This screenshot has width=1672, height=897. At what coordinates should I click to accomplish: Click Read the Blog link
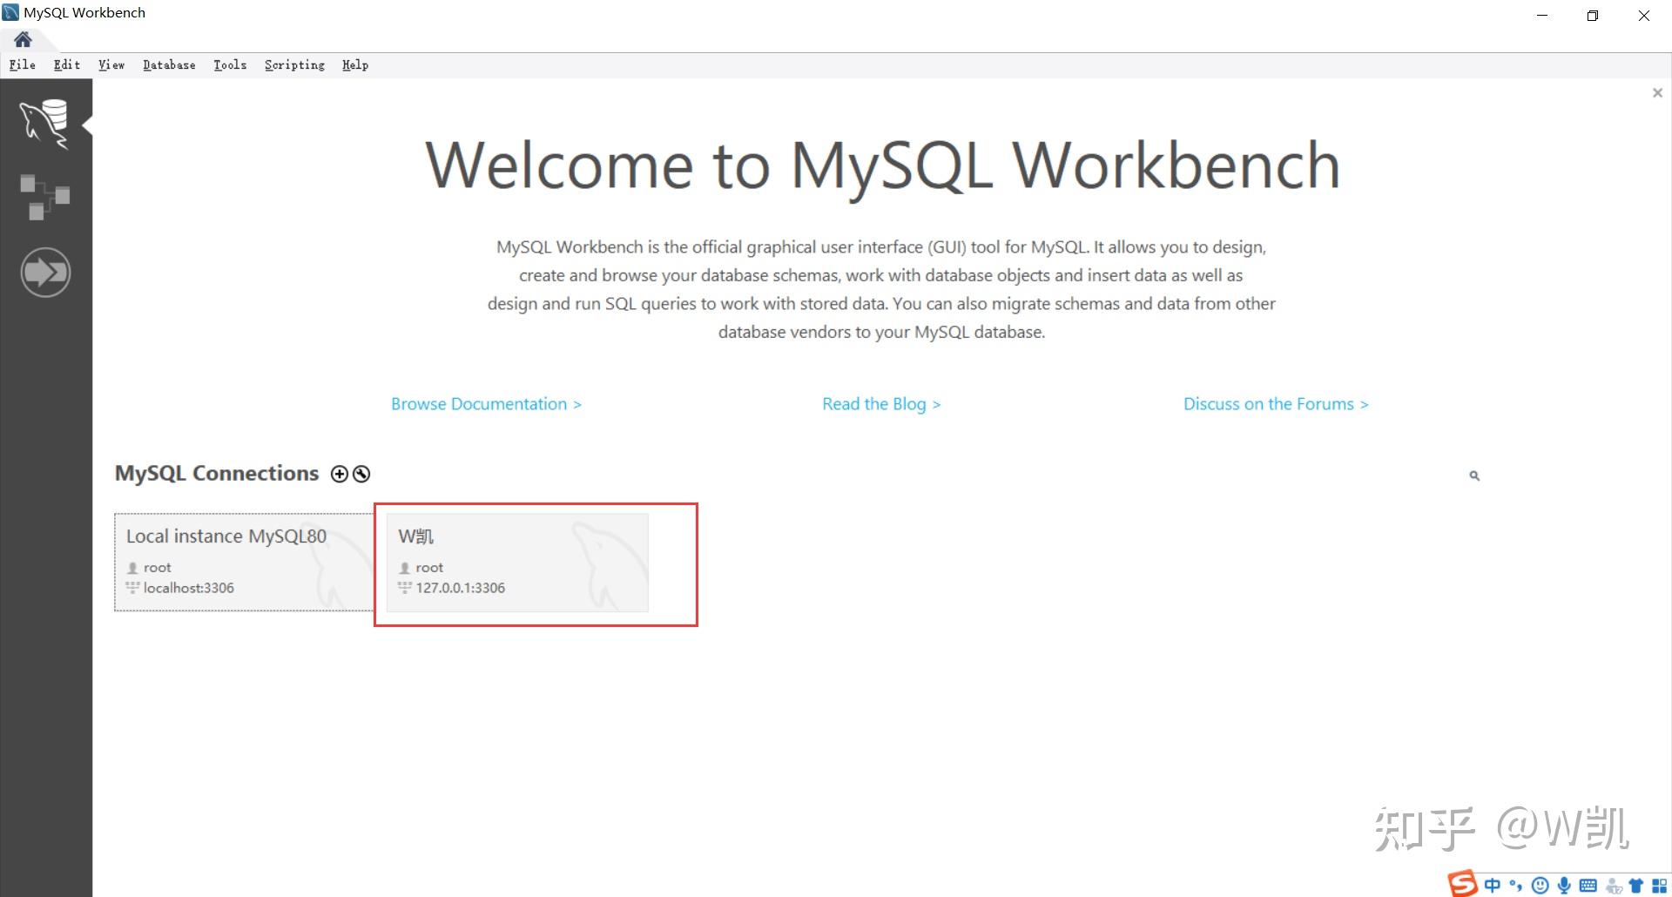tap(881, 404)
